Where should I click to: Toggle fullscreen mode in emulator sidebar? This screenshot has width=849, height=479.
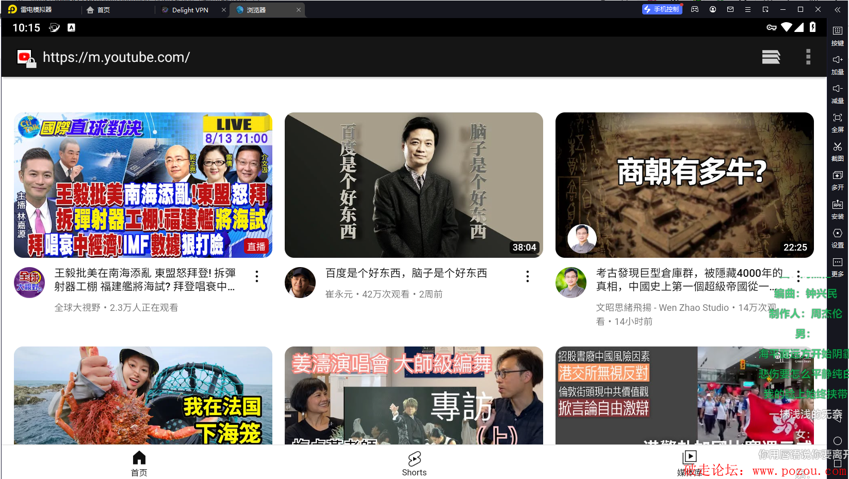837,118
